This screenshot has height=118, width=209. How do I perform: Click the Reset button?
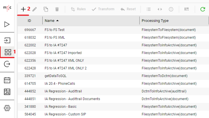128,9
